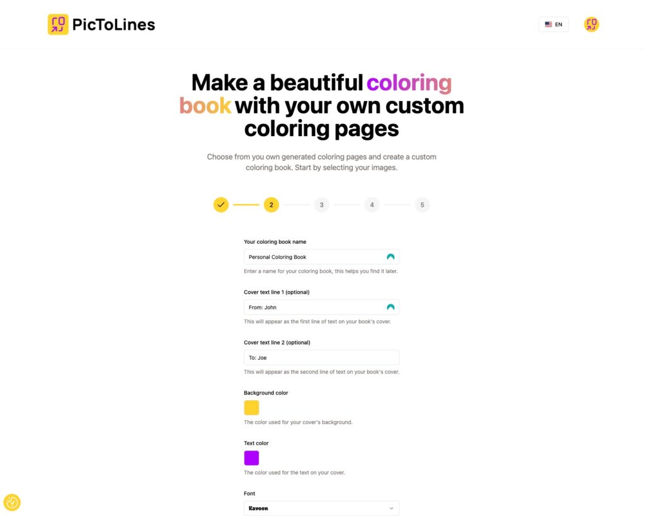Viewport: 645px width, 516px height.
Task: Click the teal icon in cover line 1 field
Action: 391,307
